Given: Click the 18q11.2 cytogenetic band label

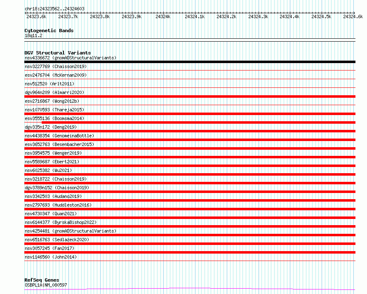Looking at the screenshot, I should pyautogui.click(x=33, y=35).
